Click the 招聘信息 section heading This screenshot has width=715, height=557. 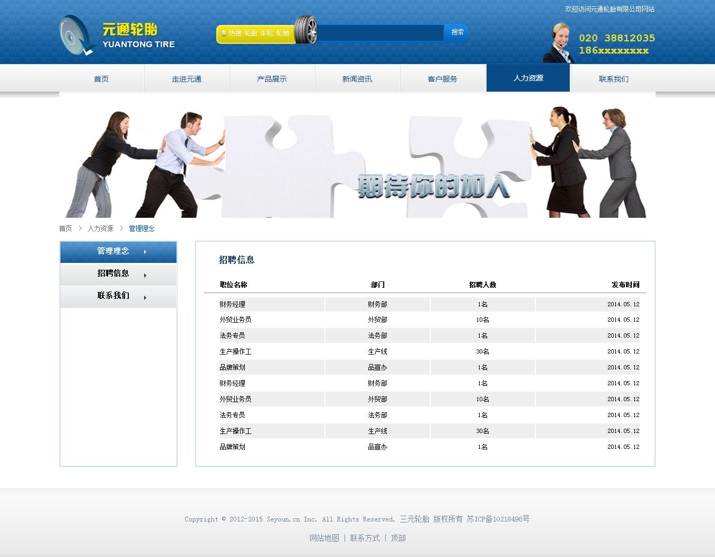[236, 260]
